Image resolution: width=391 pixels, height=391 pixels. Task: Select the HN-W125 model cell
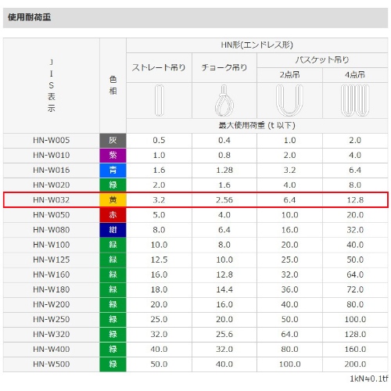pos(52,260)
